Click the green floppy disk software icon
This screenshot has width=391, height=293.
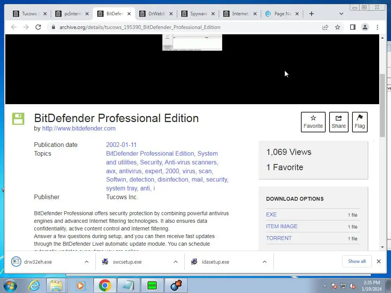[x=18, y=119]
